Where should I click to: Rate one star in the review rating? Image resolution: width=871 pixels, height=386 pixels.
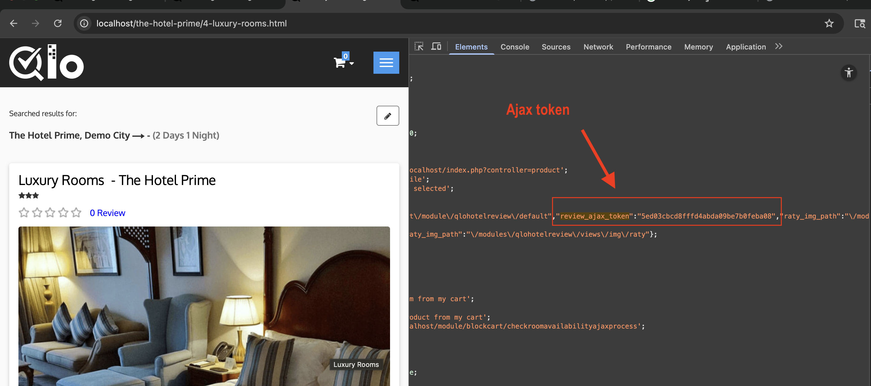point(24,212)
